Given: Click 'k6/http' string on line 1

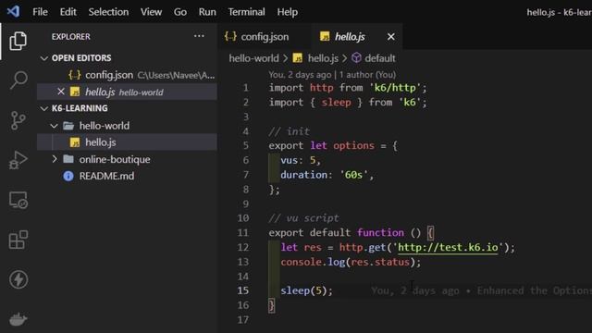Looking at the screenshot, I should click(395, 88).
